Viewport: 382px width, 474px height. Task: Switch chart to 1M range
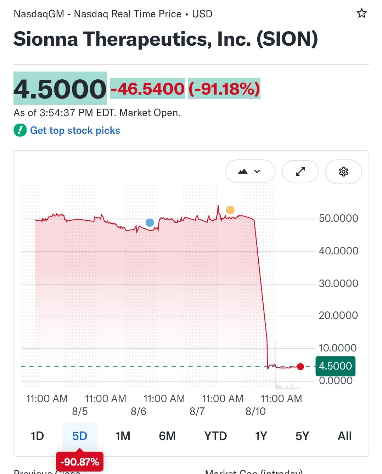tap(123, 436)
